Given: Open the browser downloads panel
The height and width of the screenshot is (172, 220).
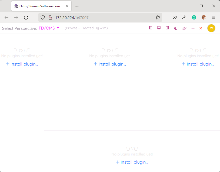Looking at the screenshot, I should pos(184,17).
